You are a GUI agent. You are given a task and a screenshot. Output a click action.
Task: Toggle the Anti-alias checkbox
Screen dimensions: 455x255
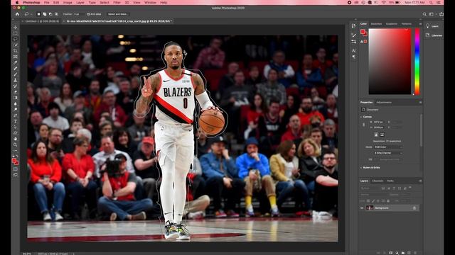[x=88, y=14]
